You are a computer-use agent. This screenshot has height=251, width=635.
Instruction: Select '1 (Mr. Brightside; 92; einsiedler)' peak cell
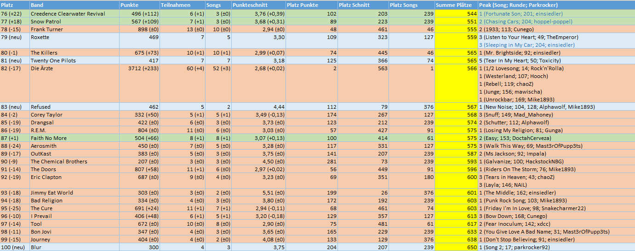click(x=556, y=53)
